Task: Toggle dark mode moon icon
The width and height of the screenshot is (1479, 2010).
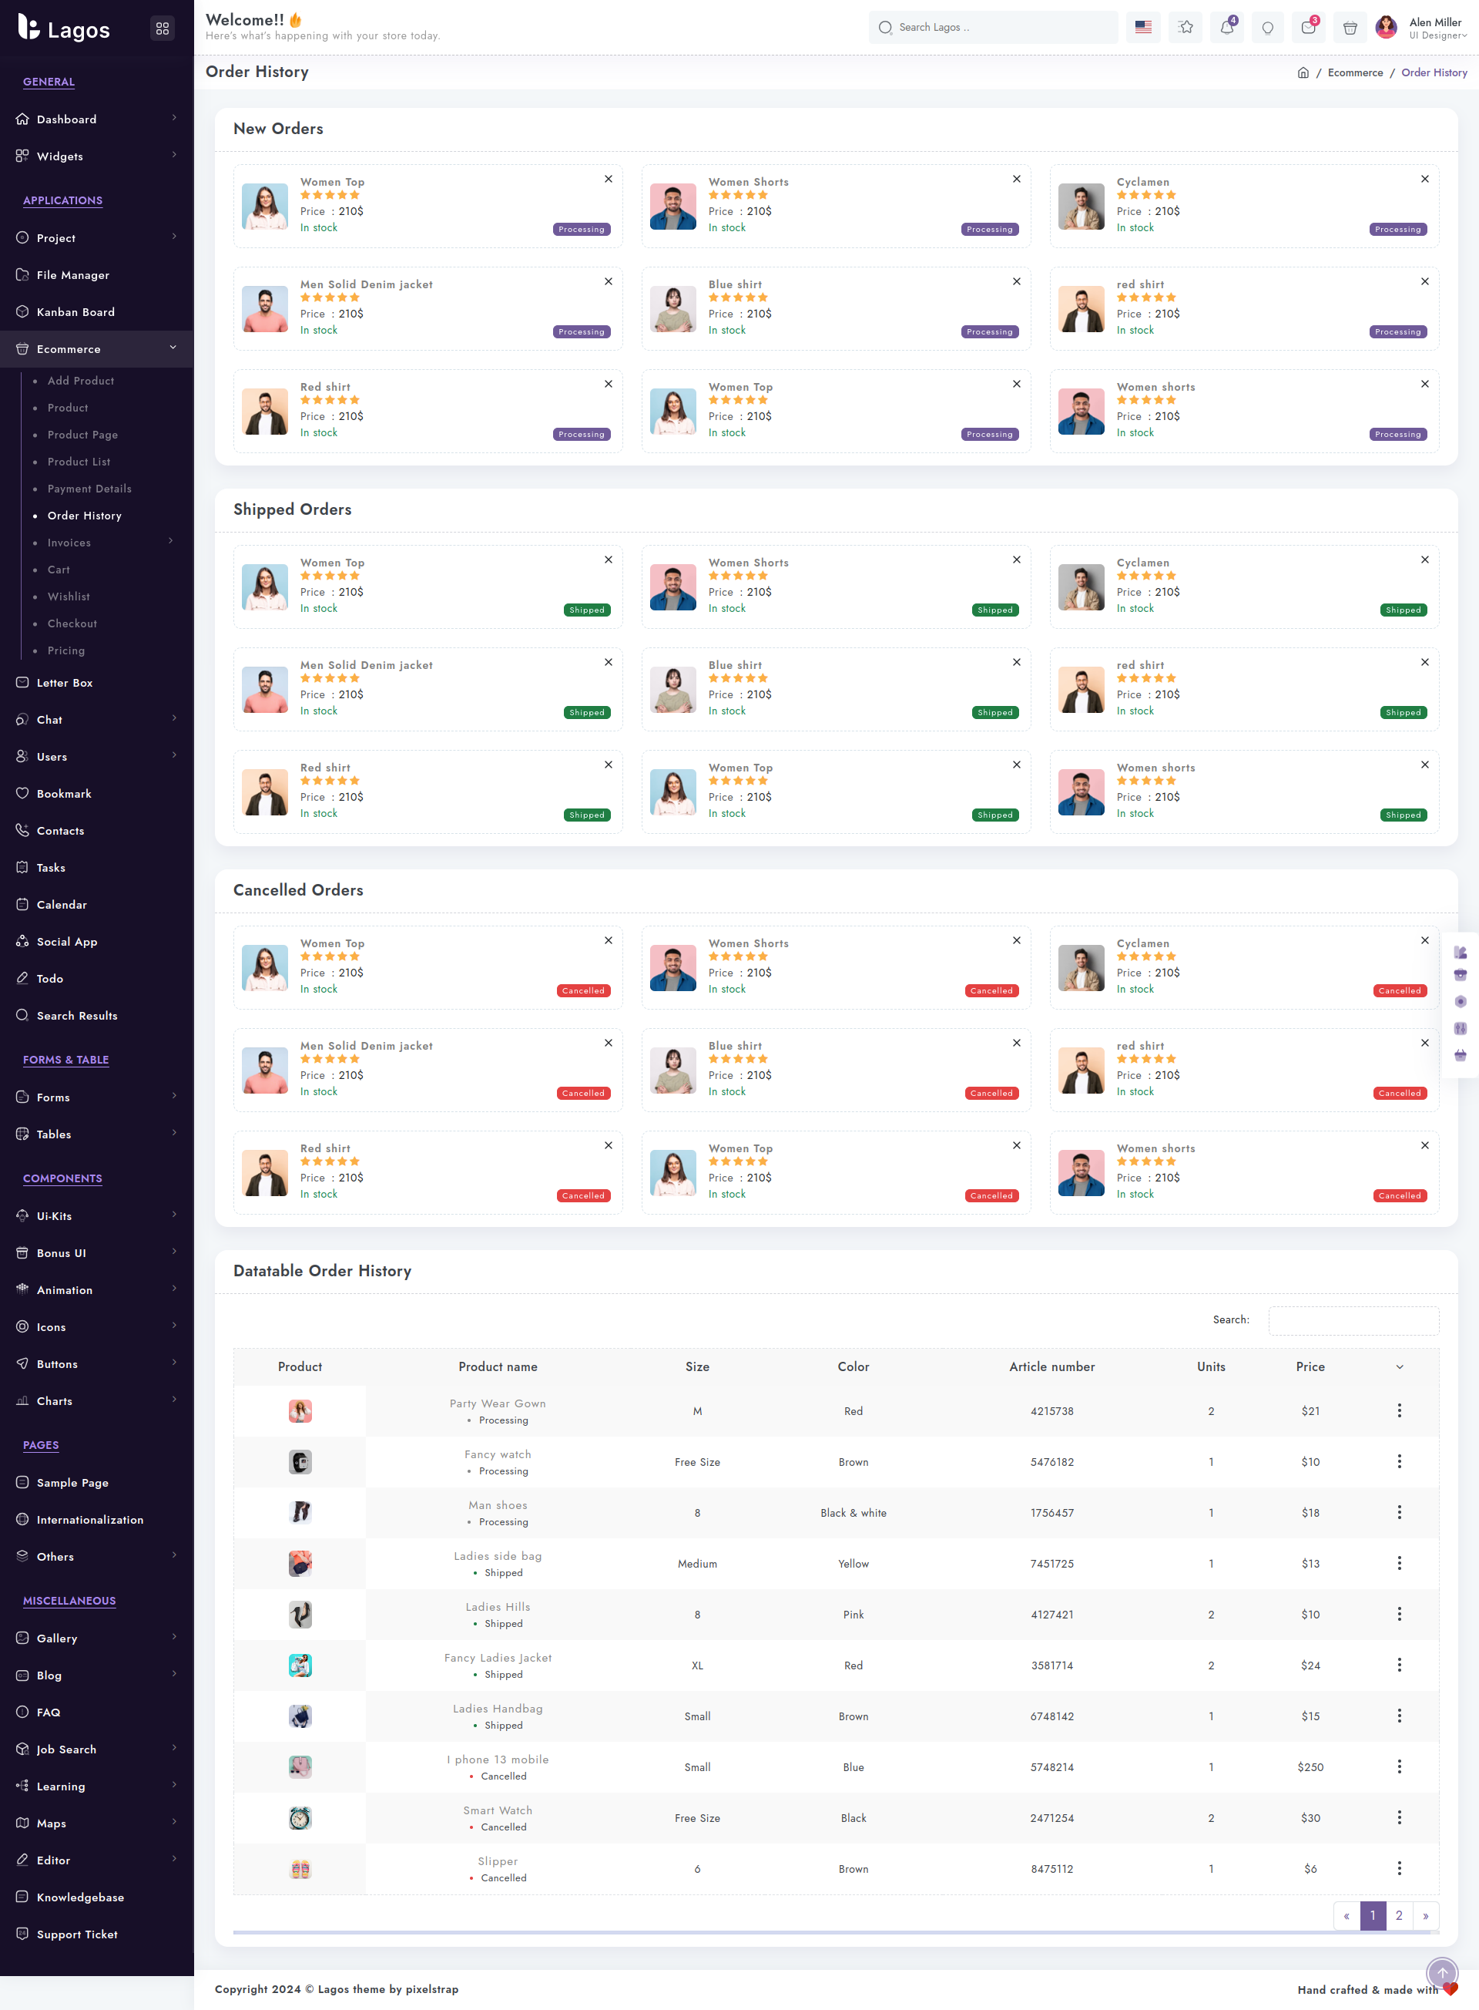Action: click(1268, 28)
